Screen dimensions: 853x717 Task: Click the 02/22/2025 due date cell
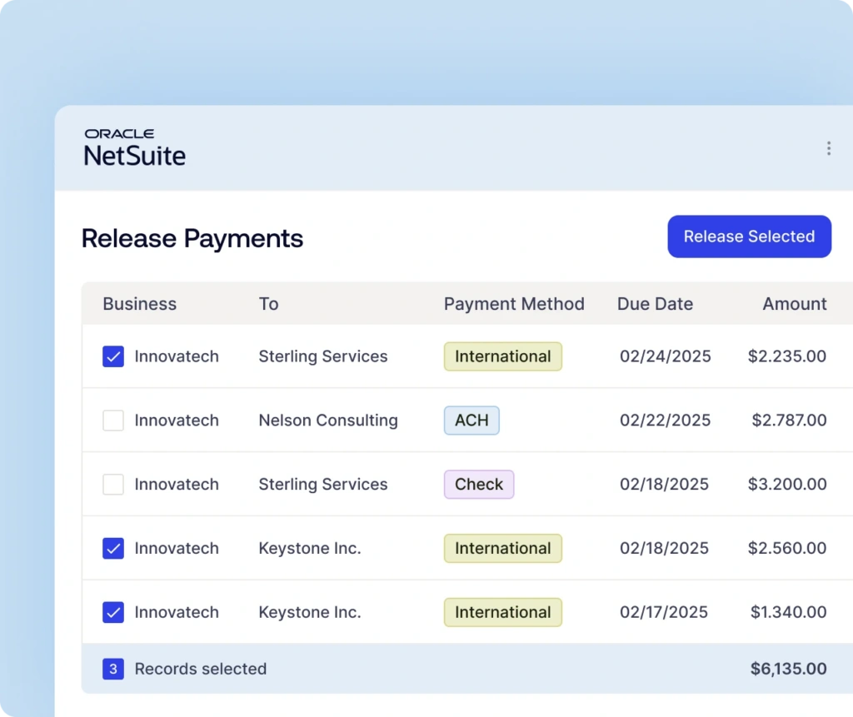tap(665, 421)
